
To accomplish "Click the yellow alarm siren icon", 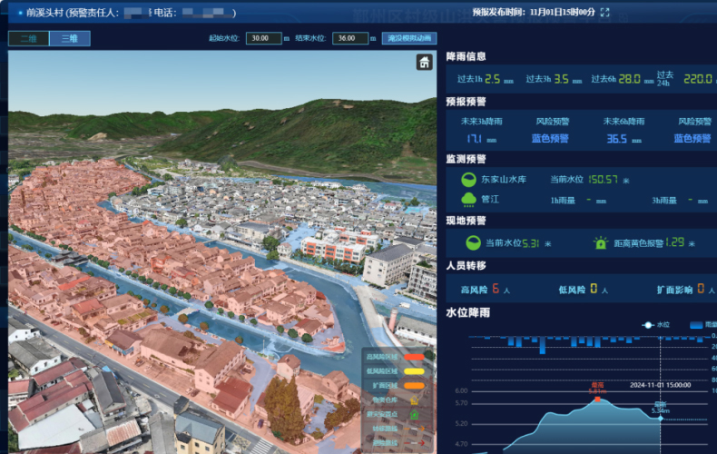I will coord(600,242).
